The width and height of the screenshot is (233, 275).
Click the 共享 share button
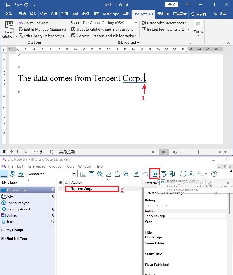(220, 14)
